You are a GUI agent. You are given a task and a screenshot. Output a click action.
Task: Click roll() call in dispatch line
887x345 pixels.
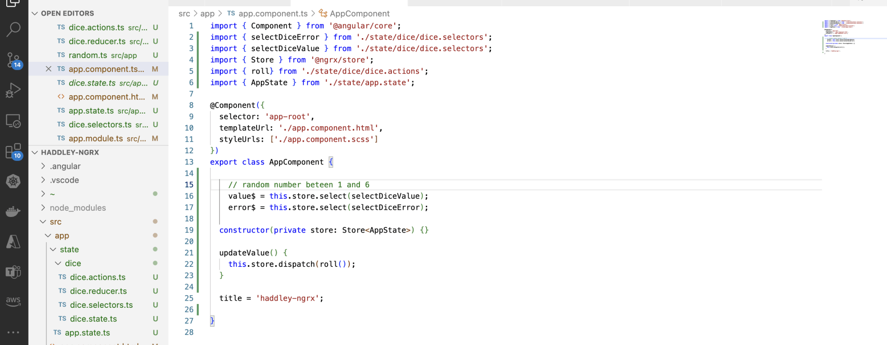[x=333, y=264]
